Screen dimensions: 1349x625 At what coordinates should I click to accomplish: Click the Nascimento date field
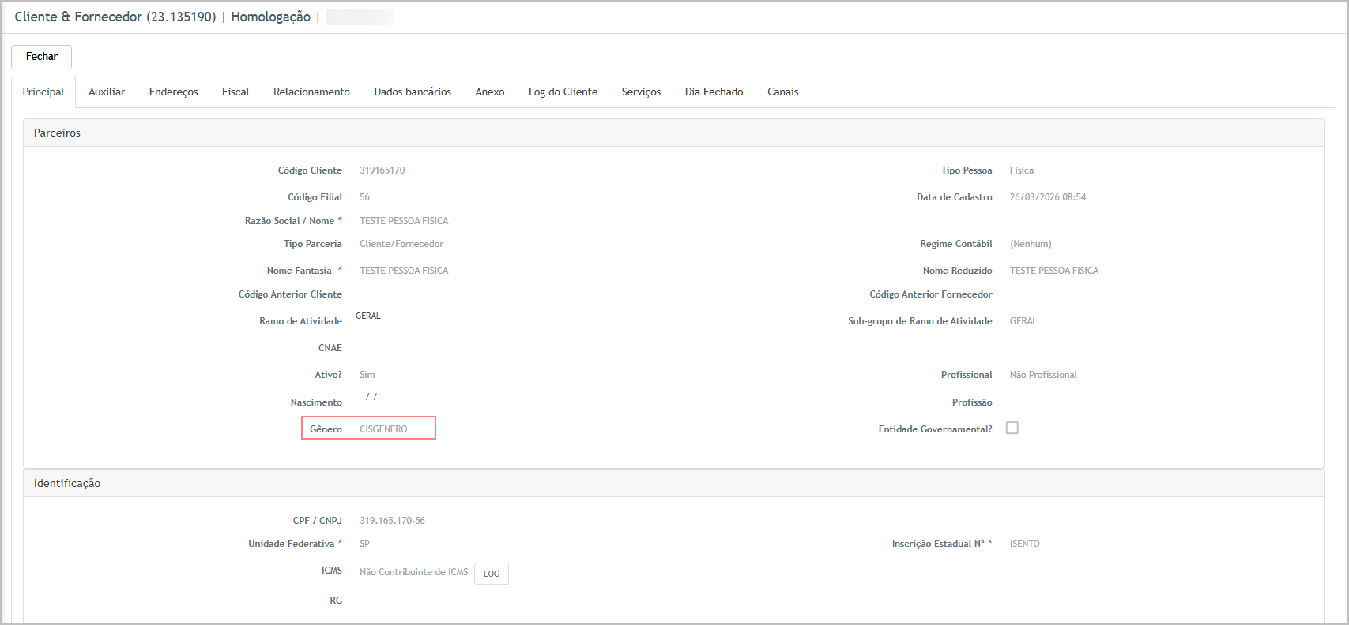tap(371, 397)
